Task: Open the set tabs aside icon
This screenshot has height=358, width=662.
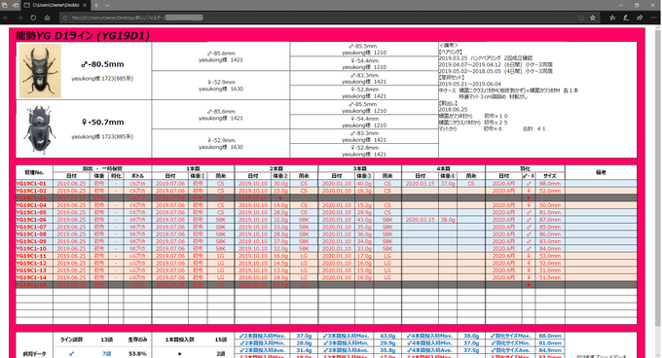Action: 16,5
